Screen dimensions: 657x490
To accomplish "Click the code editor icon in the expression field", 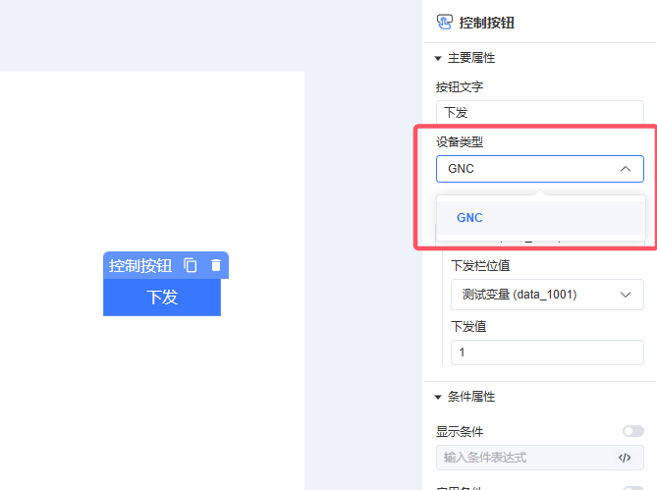I will point(625,458).
